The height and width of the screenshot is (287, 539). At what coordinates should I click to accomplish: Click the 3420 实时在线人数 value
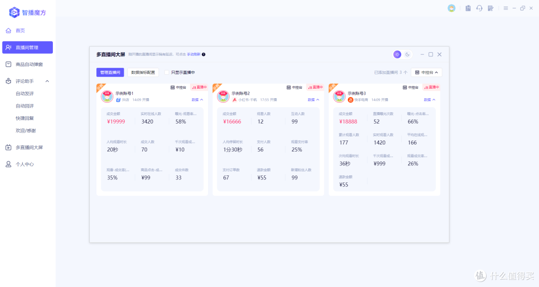[x=147, y=122]
